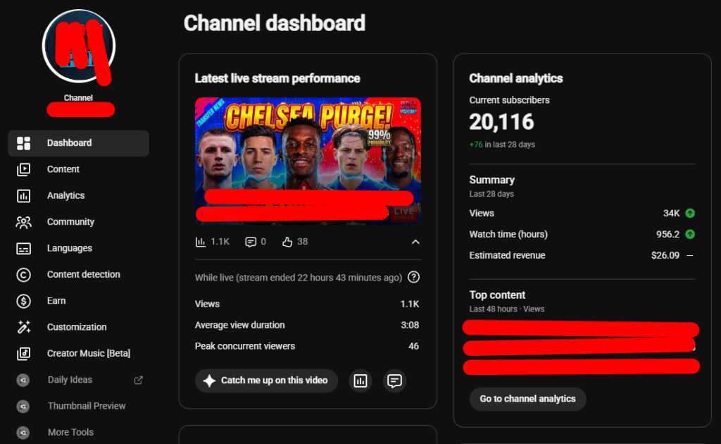
Task: Click the Dashboard grid icon
Action: [x=23, y=143]
